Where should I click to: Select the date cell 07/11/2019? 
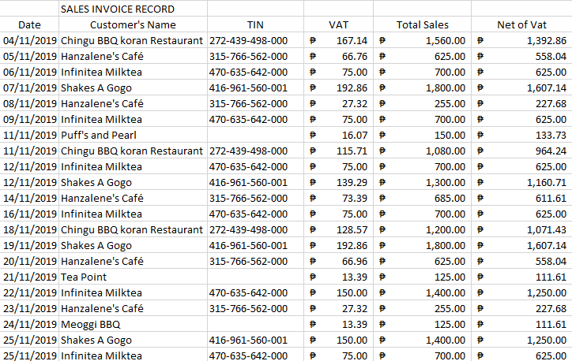(x=30, y=88)
